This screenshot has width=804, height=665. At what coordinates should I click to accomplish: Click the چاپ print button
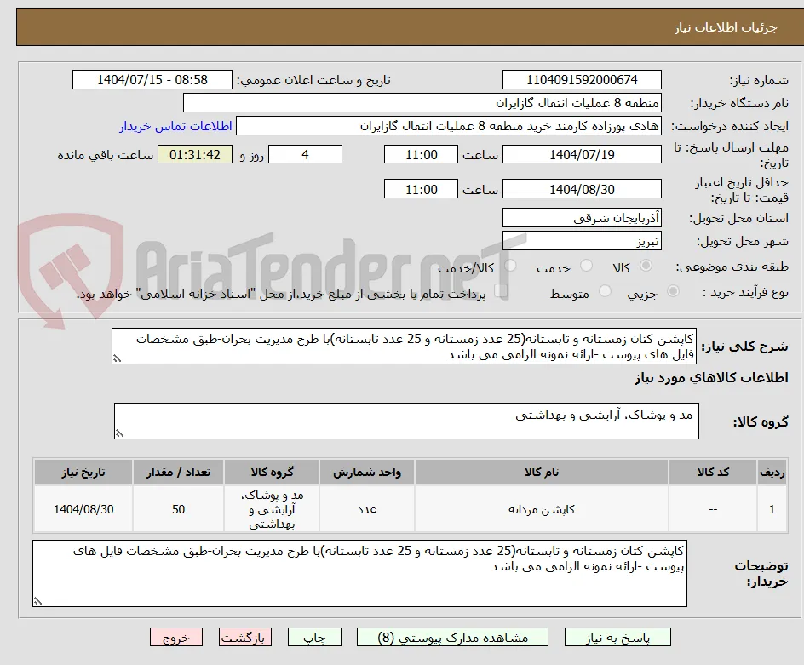click(314, 637)
